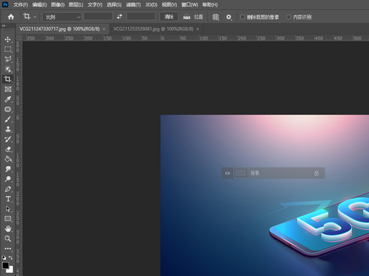
Task: Hide the 背景 layer with eye icon
Action: (x=228, y=174)
